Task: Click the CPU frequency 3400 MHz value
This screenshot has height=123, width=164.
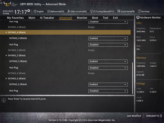Action: pos(141,32)
